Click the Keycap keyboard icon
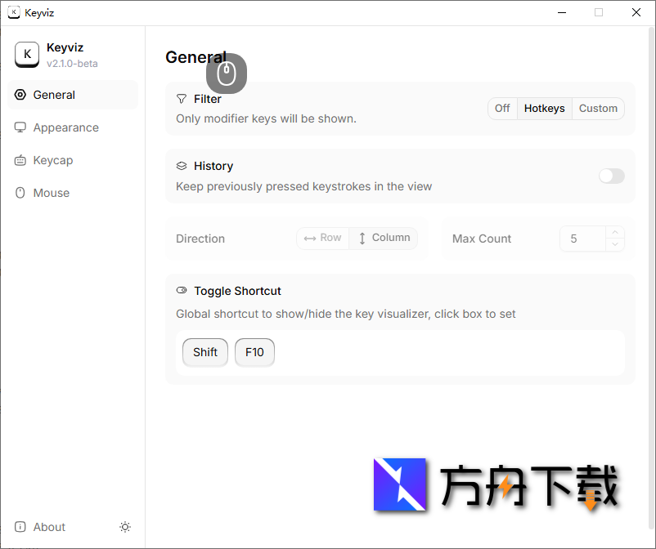656x549 pixels. point(20,160)
